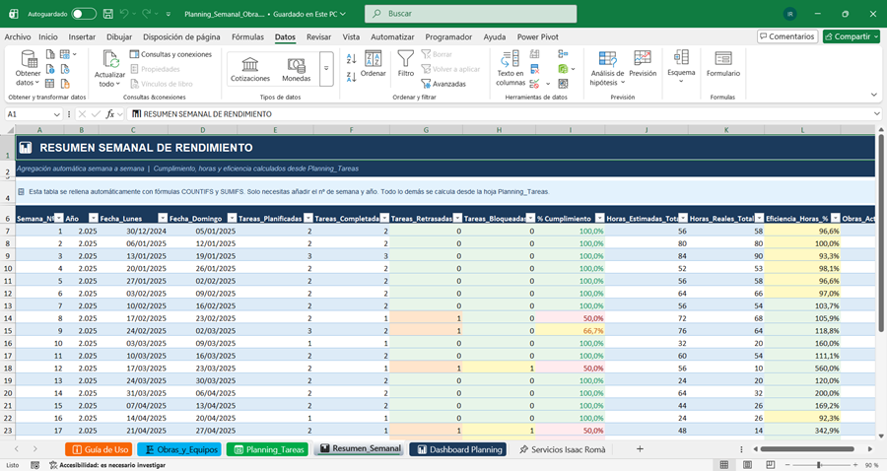Sort ascending with the A-Z icon
This screenshot has width=887, height=471.
coord(351,58)
